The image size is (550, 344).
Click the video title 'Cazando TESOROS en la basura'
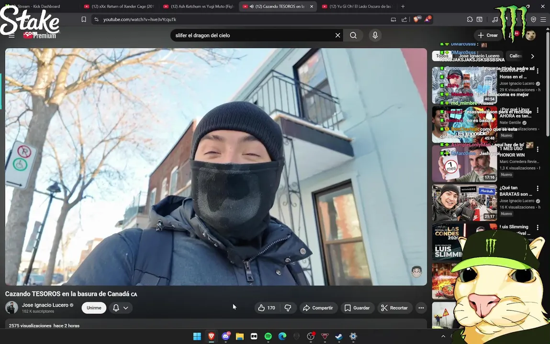click(71, 294)
